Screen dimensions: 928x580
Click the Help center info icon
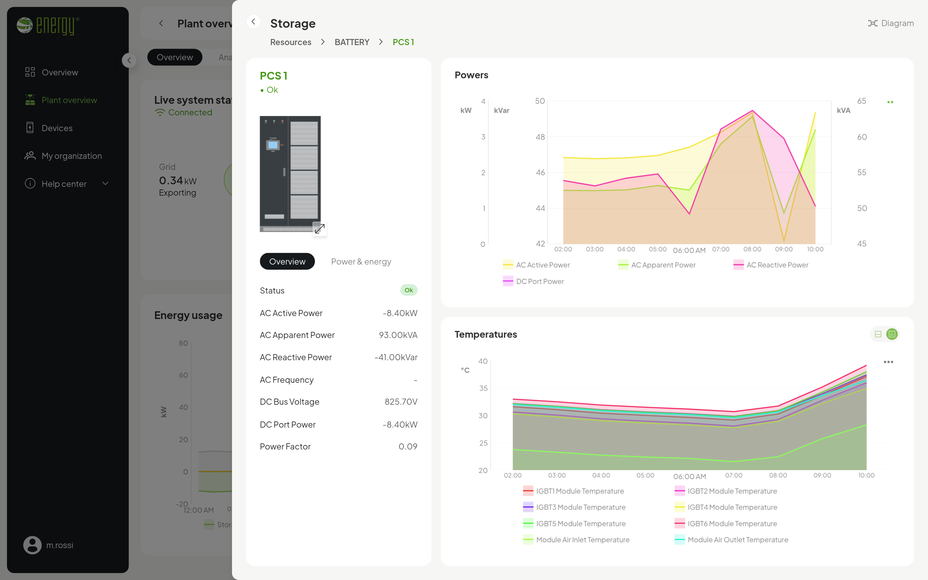(x=30, y=183)
